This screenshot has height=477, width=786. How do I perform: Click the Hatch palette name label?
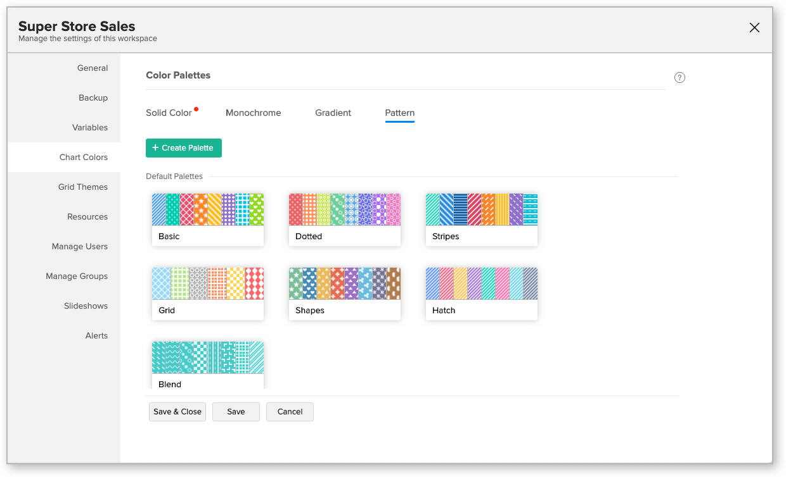coord(444,311)
